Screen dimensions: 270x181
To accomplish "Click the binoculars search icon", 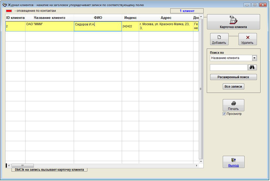I will pyautogui.click(x=252, y=67).
